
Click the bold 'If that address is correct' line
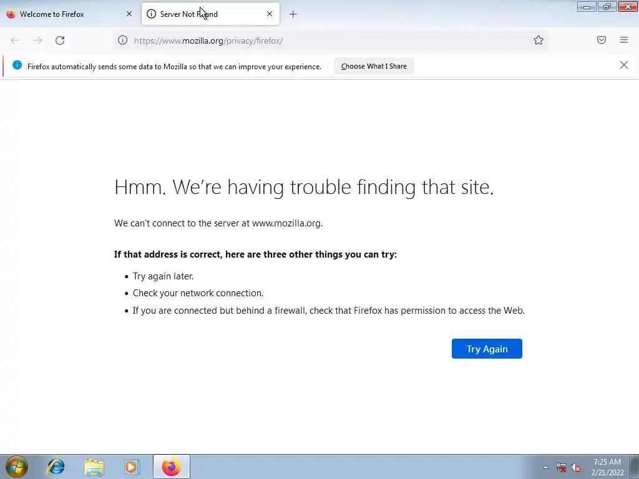(255, 254)
